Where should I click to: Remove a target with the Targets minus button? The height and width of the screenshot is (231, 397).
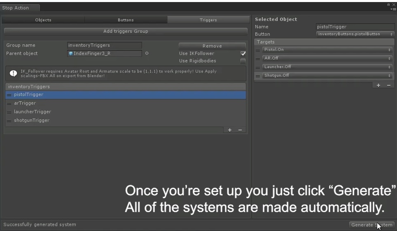389,85
